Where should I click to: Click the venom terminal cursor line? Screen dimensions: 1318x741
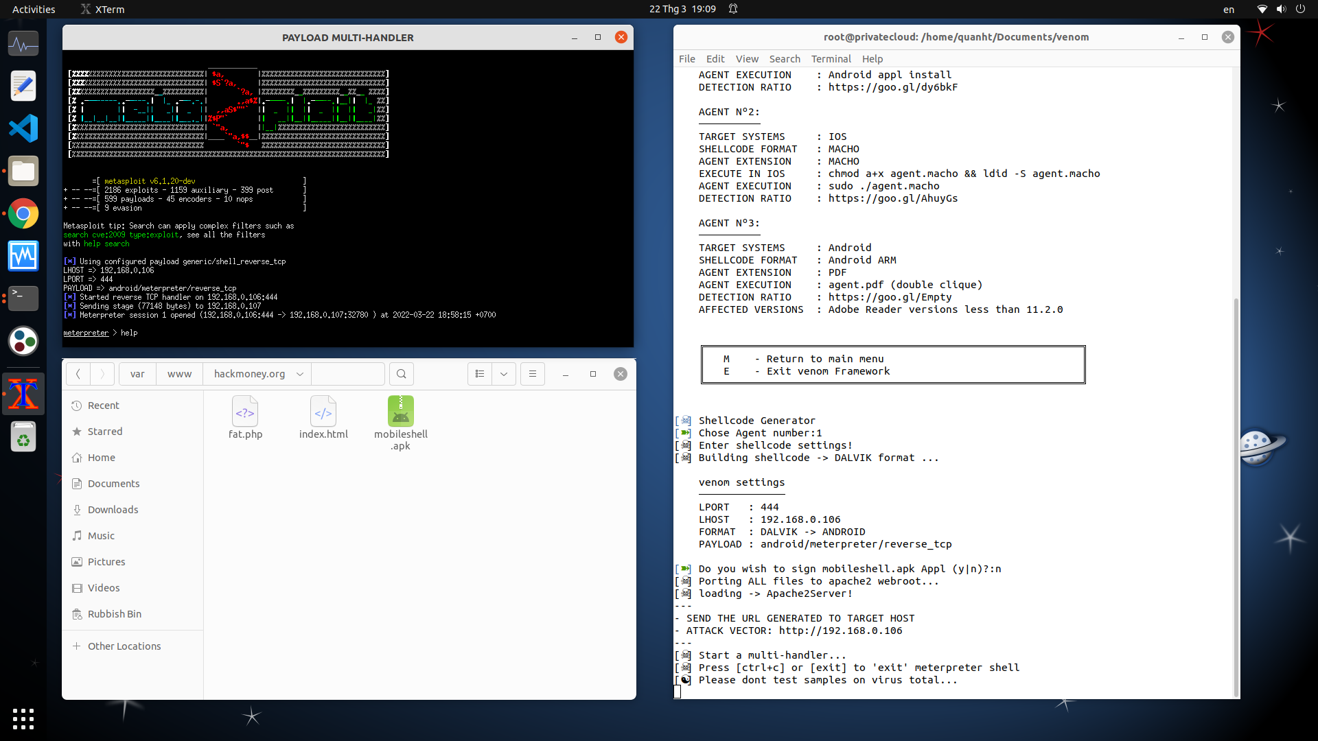[x=678, y=692]
